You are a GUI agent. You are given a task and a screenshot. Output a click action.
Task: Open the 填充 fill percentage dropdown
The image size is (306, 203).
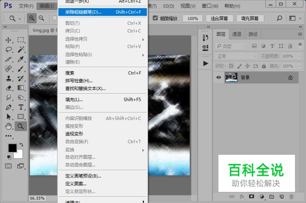[299, 66]
